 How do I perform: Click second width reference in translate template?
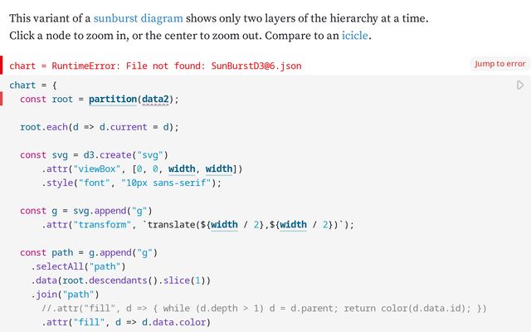[x=293, y=224]
